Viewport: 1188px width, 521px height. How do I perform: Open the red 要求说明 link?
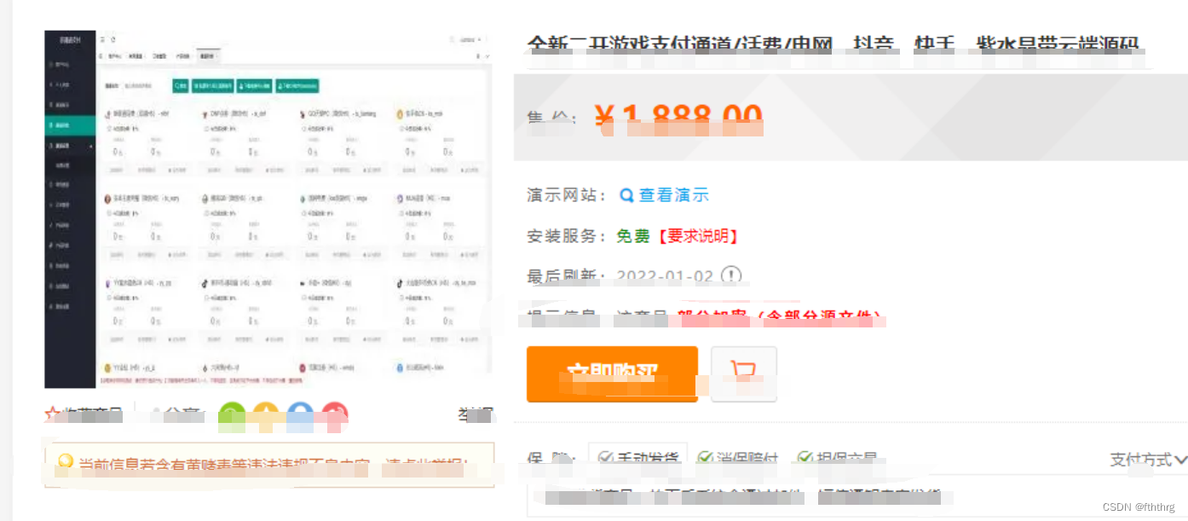pyautogui.click(x=698, y=236)
